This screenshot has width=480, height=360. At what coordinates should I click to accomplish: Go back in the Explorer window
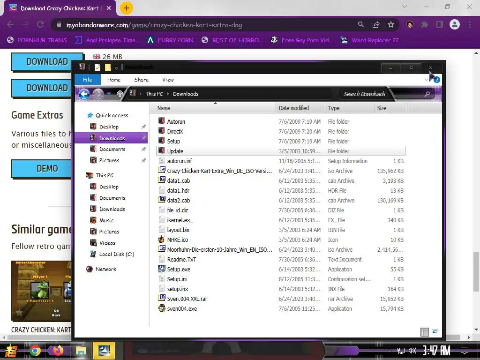pyautogui.click(x=84, y=94)
